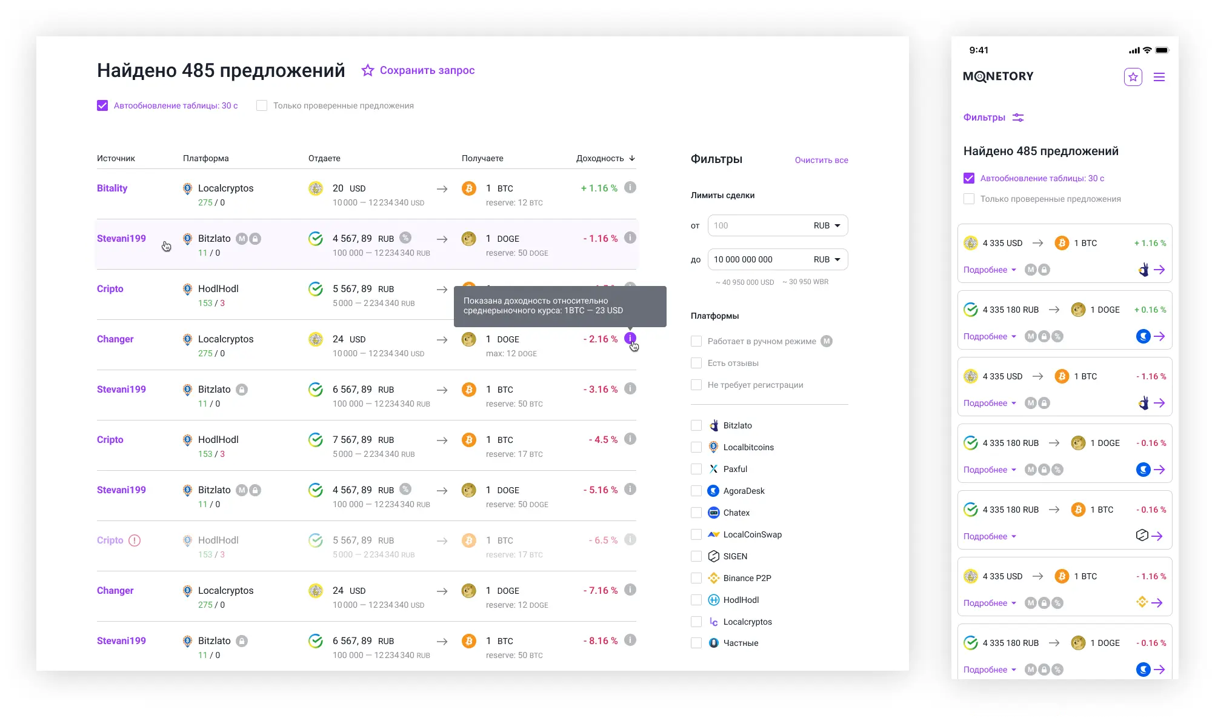Select the Binance P2P platform checkbox
The width and height of the screenshot is (1215, 718).
tap(696, 578)
